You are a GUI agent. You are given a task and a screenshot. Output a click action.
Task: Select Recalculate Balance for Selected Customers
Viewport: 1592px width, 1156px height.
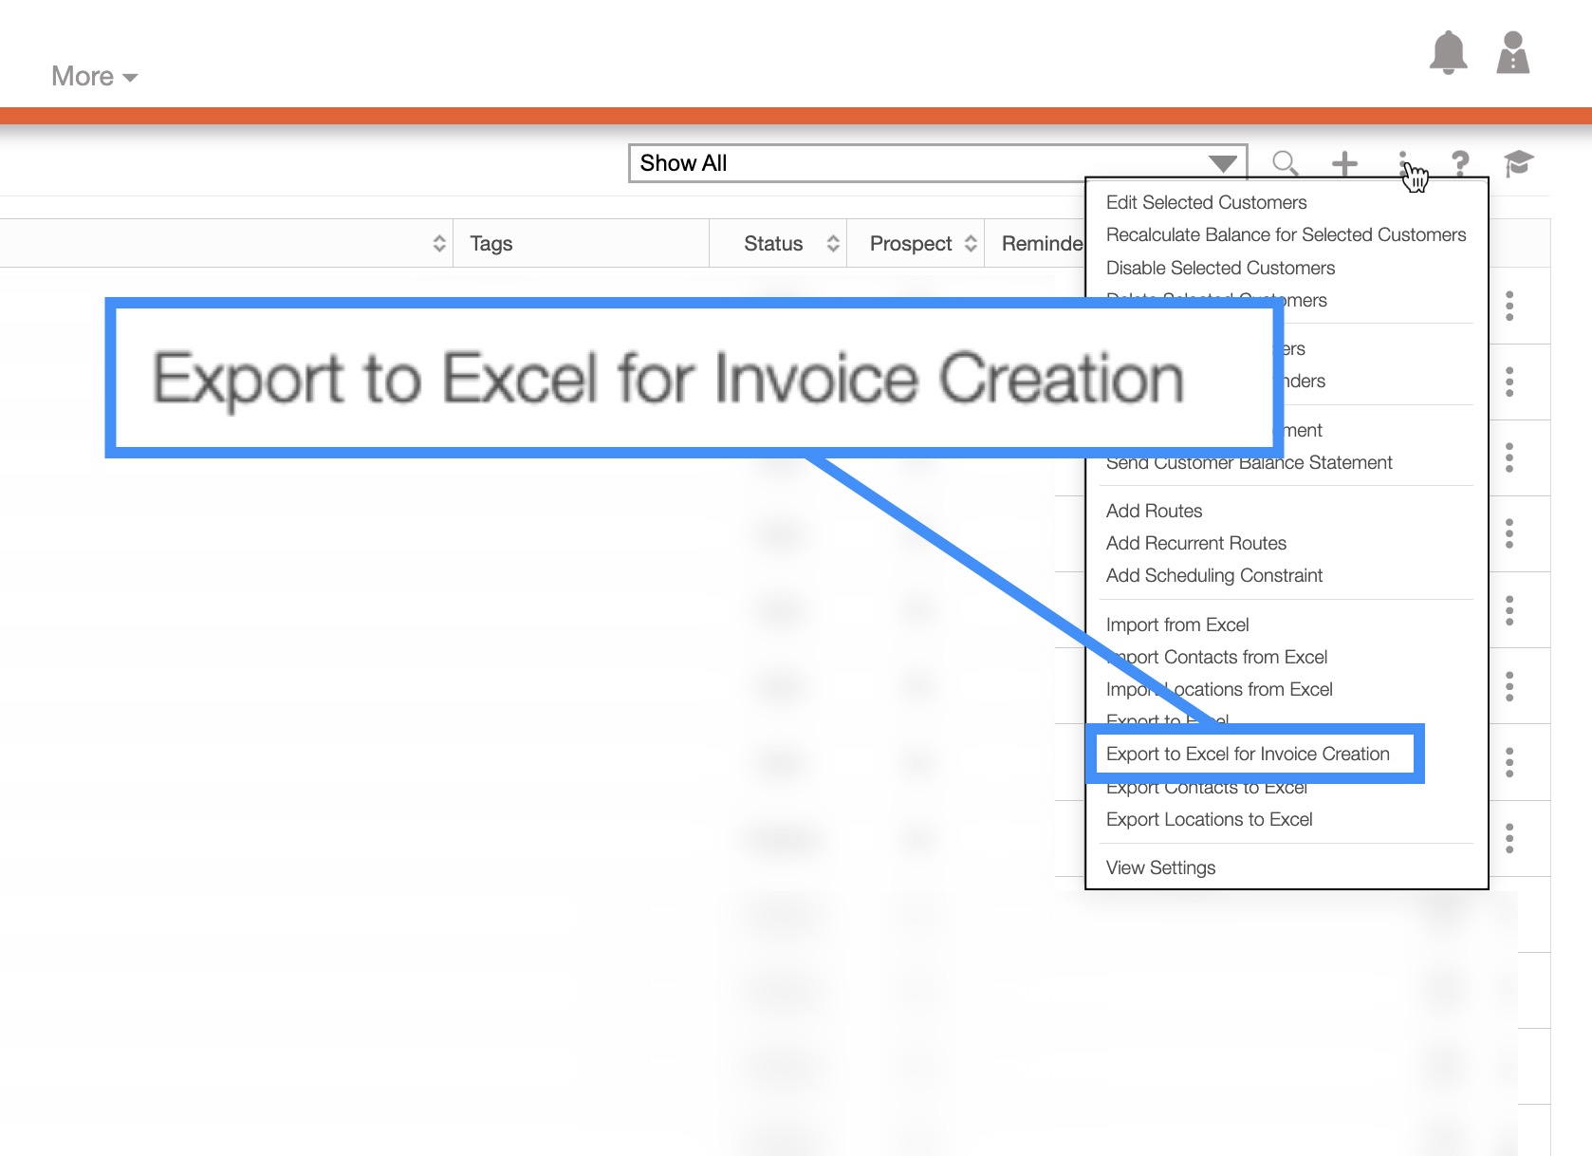tap(1286, 234)
